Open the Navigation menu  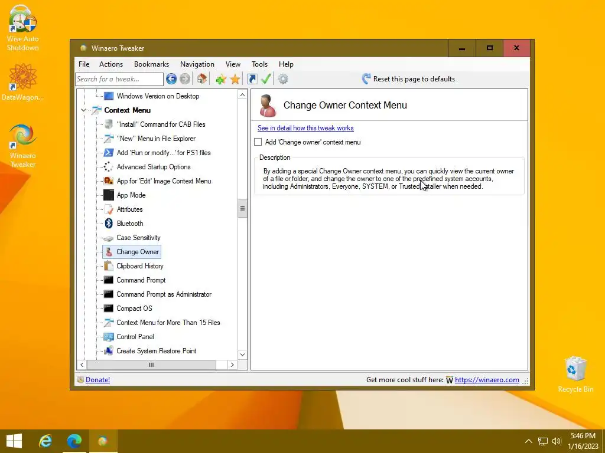coord(197,64)
